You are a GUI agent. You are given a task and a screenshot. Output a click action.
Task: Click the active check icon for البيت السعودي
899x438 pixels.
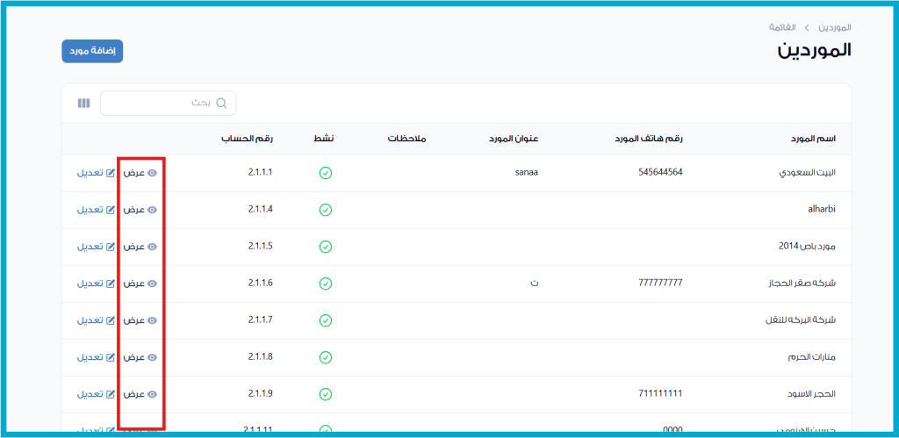[325, 173]
